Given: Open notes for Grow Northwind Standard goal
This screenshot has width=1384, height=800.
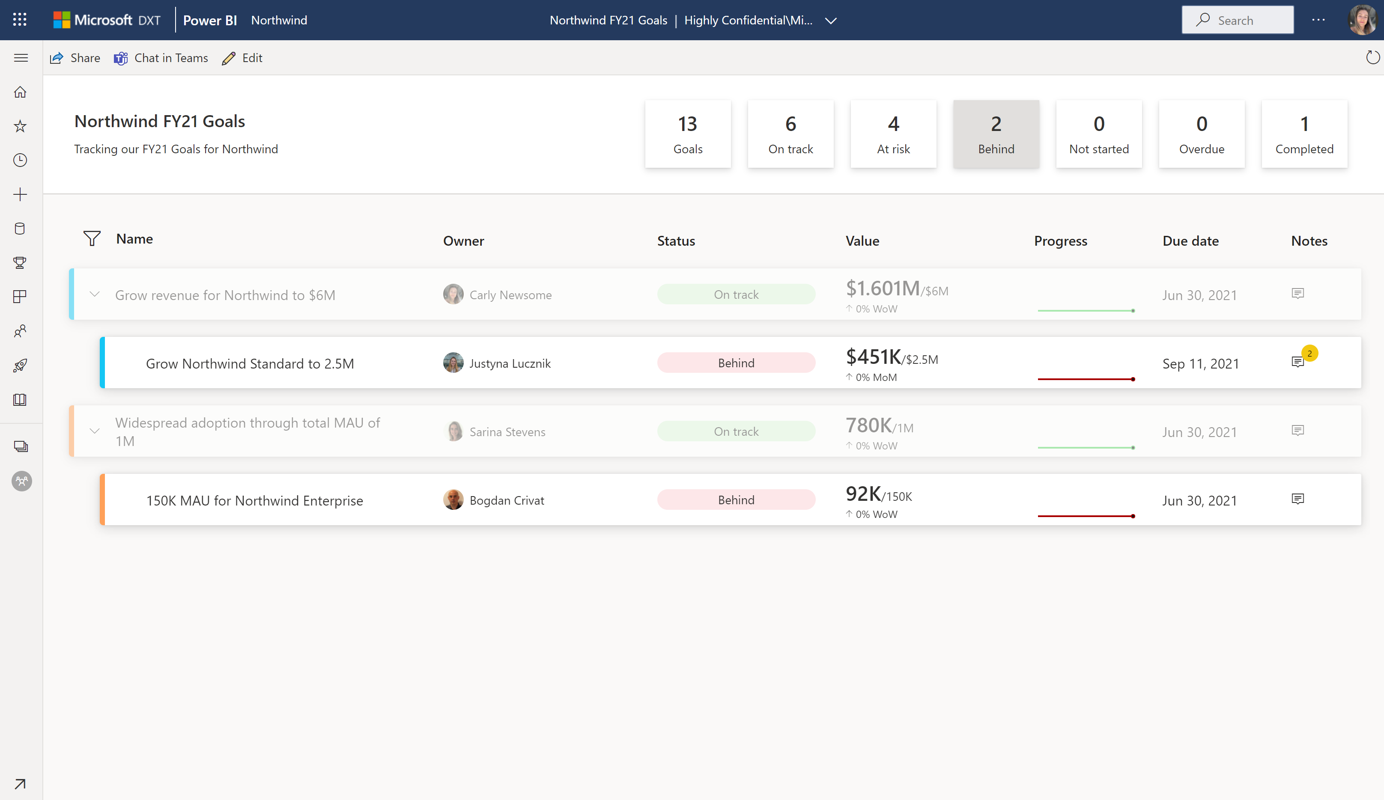Looking at the screenshot, I should coord(1298,362).
